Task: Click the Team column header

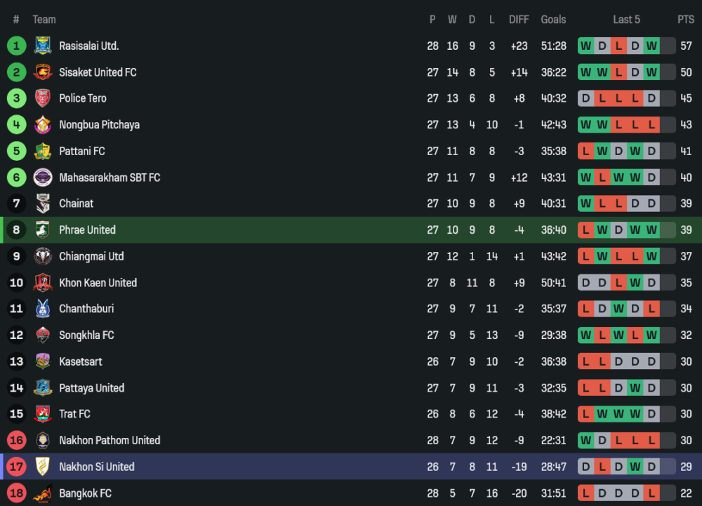Action: 44,20
